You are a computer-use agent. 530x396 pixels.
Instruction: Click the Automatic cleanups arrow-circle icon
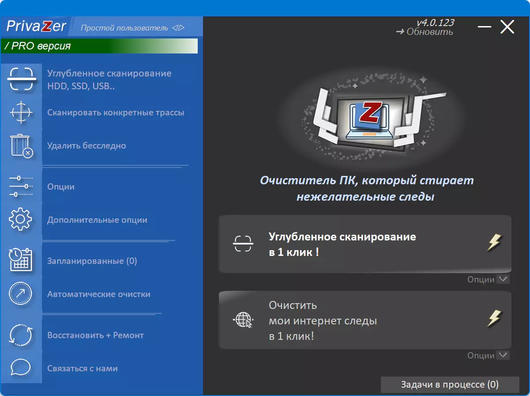[x=21, y=293]
